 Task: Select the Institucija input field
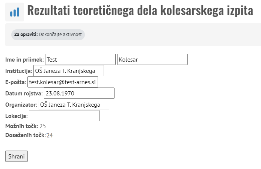[x=68, y=71]
